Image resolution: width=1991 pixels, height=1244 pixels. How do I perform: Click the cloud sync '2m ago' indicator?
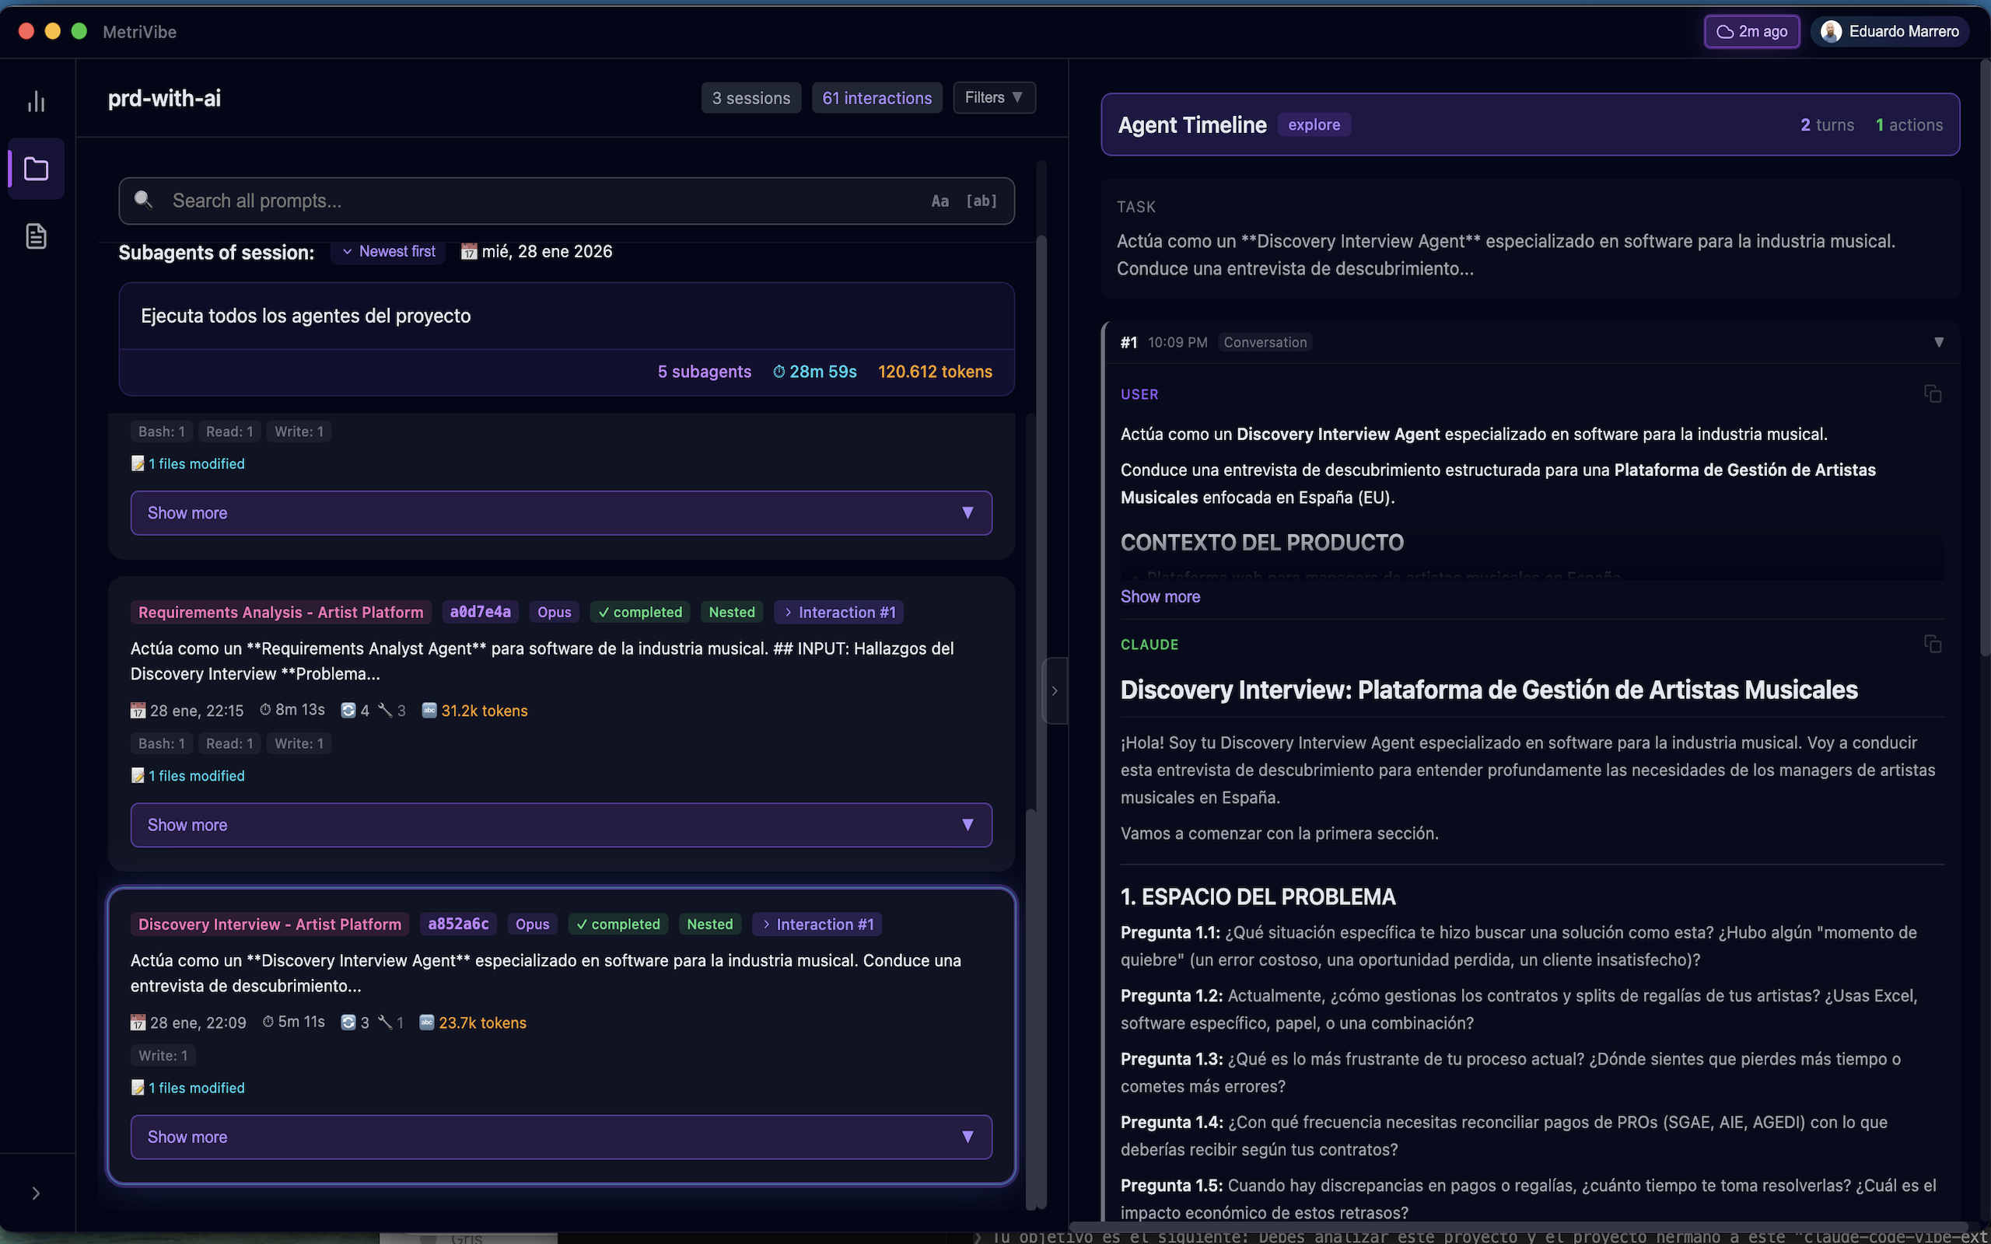click(x=1751, y=31)
